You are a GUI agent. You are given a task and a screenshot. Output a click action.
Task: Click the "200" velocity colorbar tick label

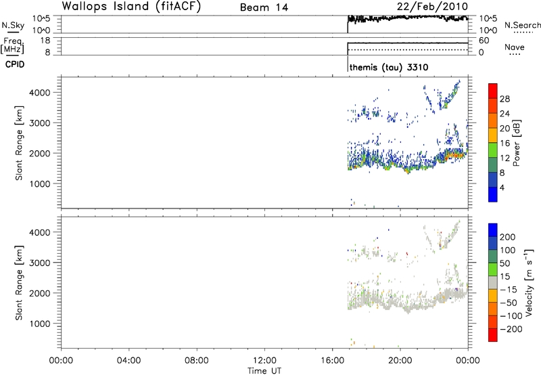point(508,237)
